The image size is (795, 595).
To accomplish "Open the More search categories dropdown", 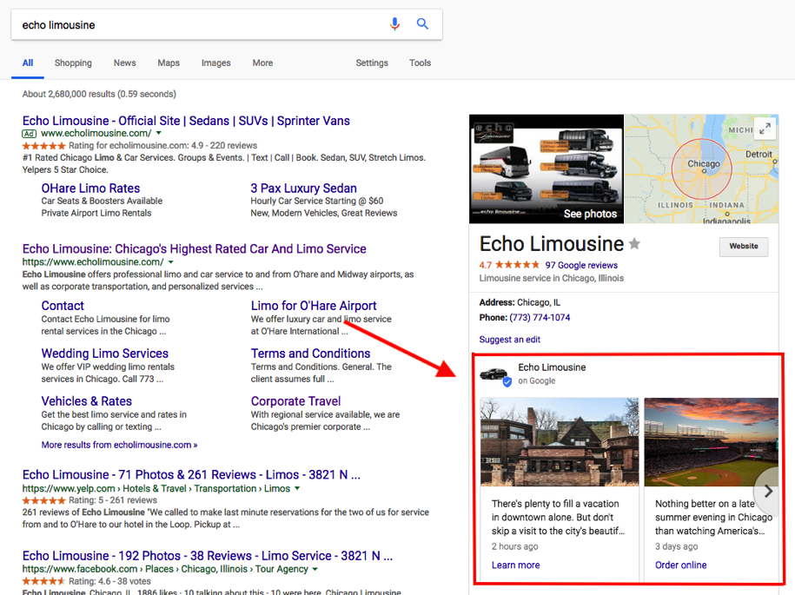I will click(x=262, y=63).
